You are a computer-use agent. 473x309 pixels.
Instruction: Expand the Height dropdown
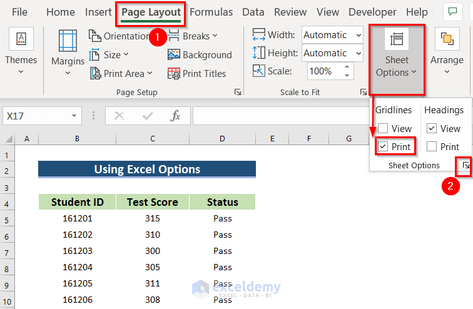357,53
